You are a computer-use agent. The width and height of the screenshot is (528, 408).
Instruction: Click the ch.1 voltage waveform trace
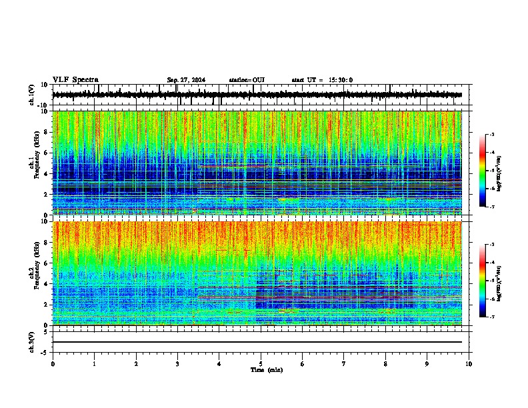(257, 95)
